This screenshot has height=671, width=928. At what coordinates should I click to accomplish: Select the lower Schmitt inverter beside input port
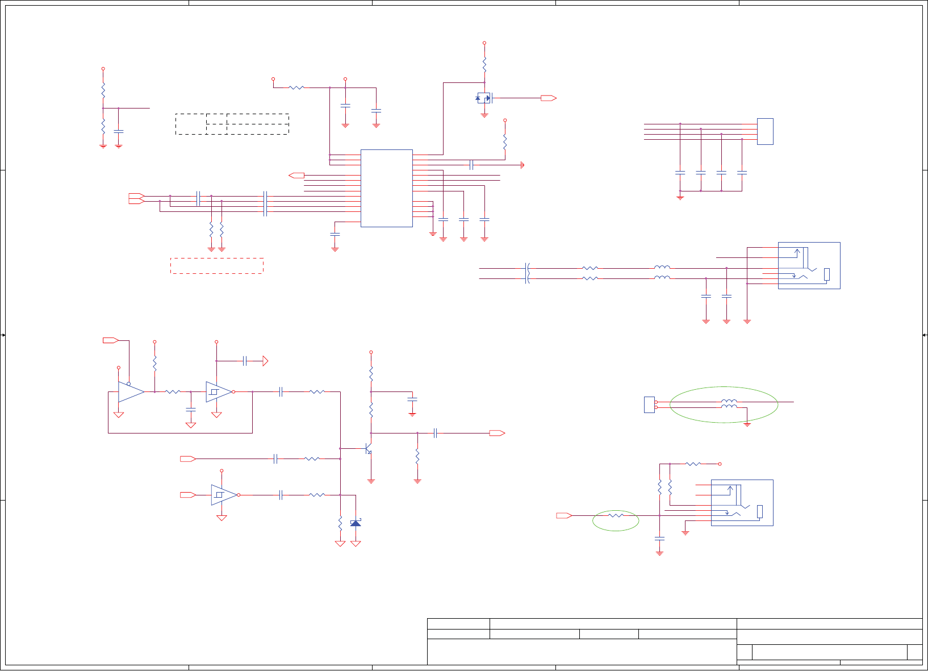pyautogui.click(x=225, y=495)
